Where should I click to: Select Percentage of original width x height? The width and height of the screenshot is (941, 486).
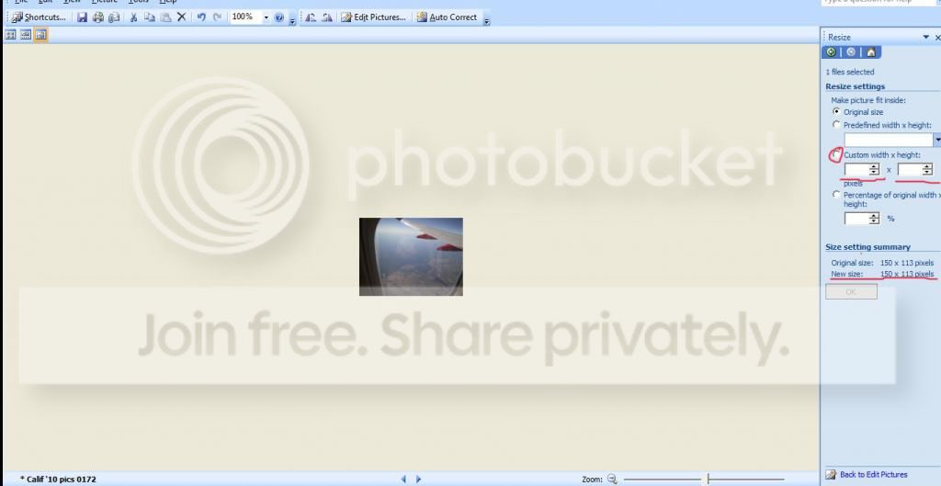point(836,195)
